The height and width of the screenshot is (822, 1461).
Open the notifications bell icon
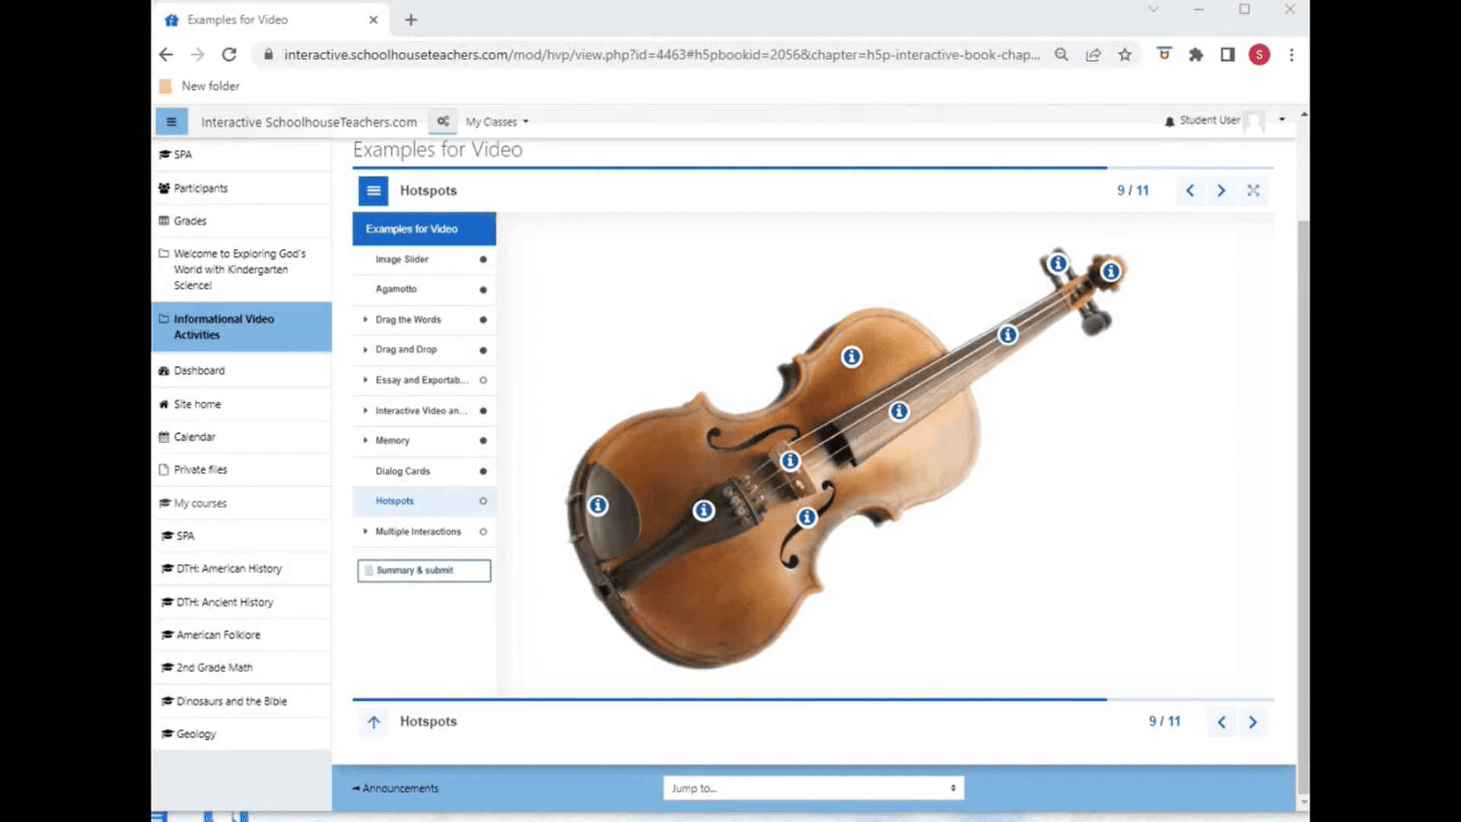point(1170,121)
